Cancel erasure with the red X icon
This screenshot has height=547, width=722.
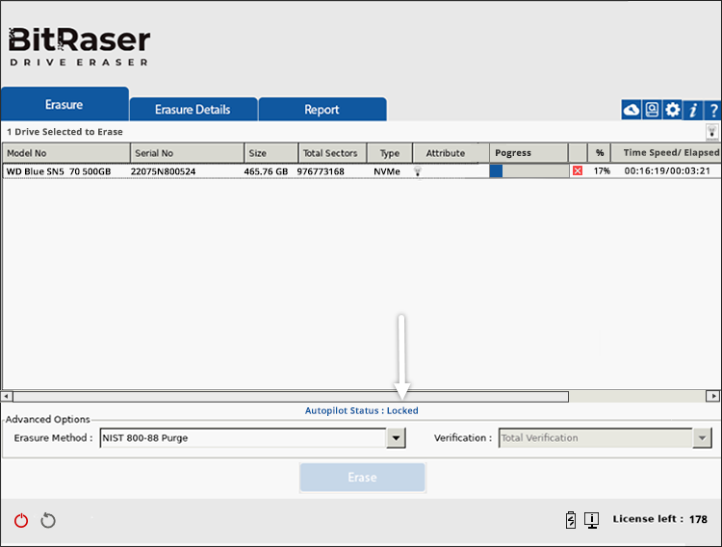click(x=578, y=170)
